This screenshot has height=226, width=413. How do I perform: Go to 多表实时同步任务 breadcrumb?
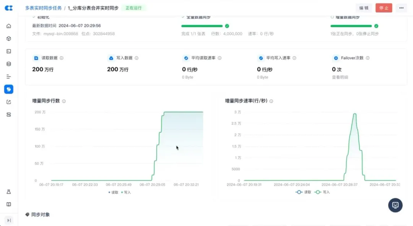(43, 8)
